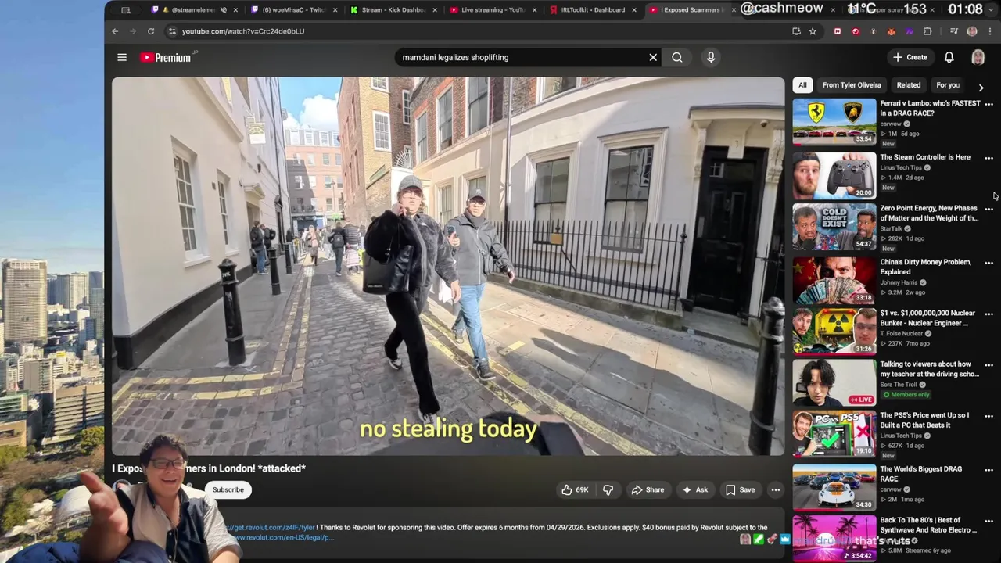Click the install/cast icon in address bar
This screenshot has width=1001, height=563.
pos(796,31)
